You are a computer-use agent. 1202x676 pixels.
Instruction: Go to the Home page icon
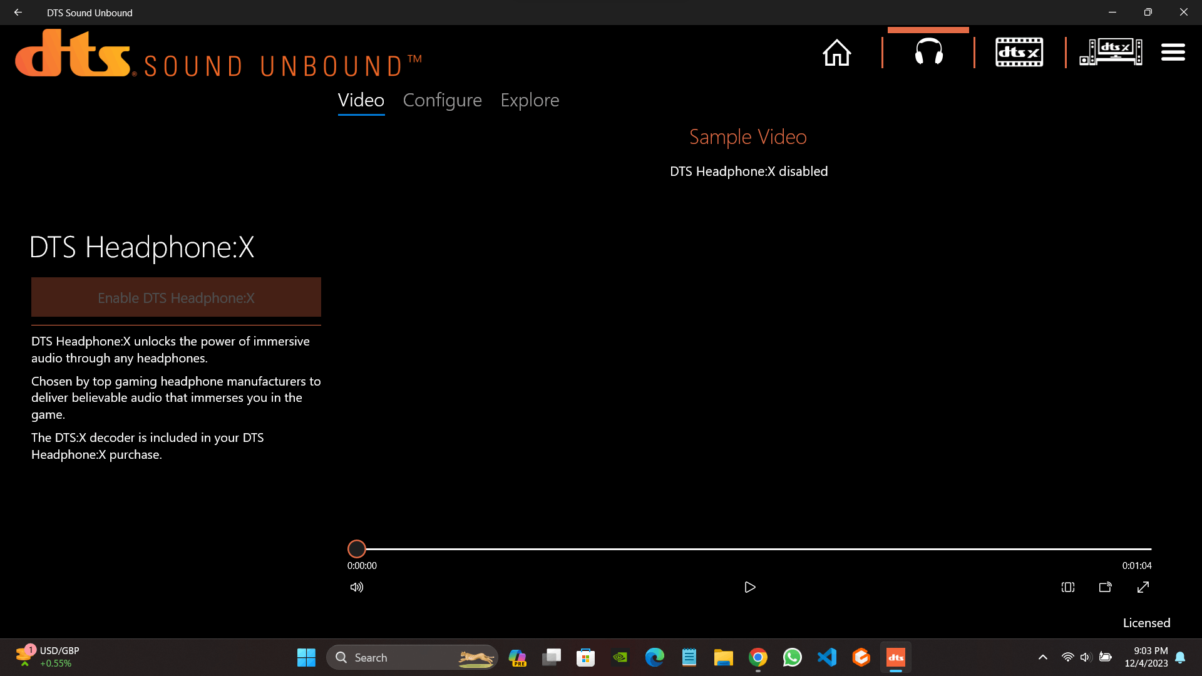[x=836, y=53]
